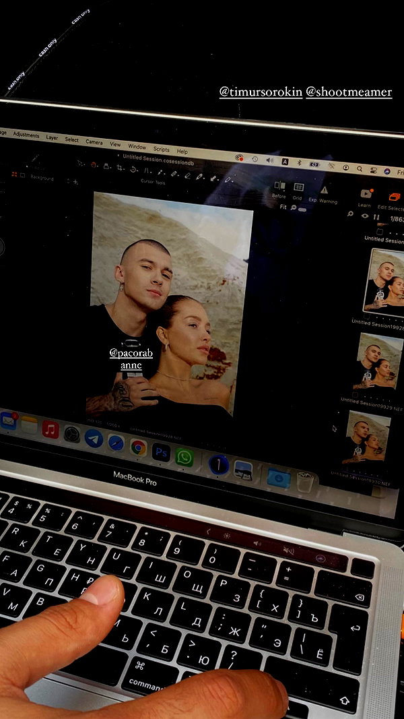
Task: Change the browser sort order arrows
Action: point(376,217)
